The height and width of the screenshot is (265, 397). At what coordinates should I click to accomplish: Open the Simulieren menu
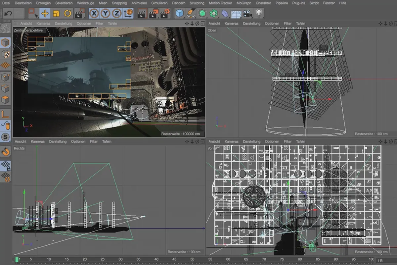point(159,3)
